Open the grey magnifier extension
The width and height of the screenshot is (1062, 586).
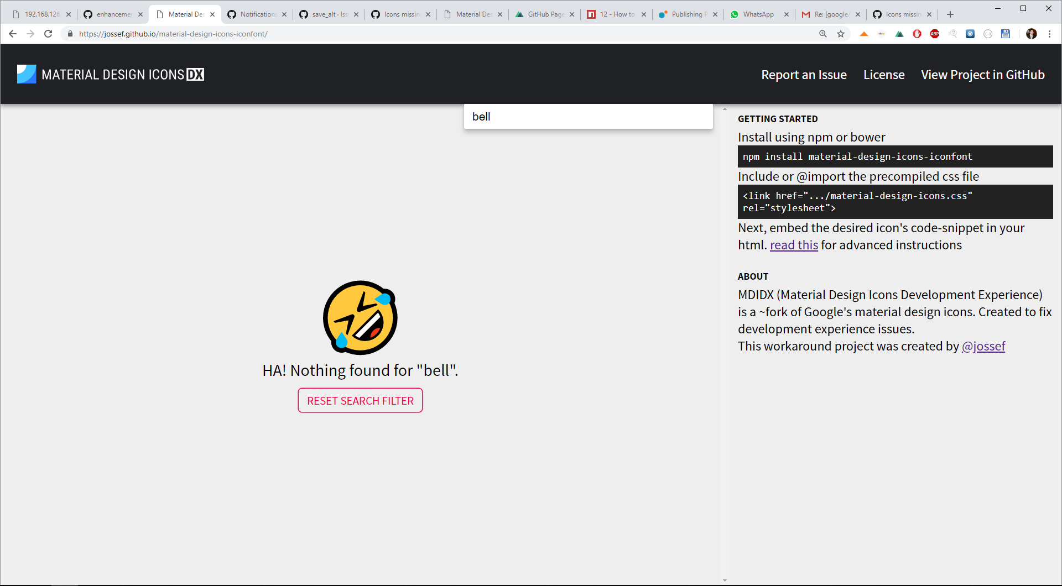[952, 34]
